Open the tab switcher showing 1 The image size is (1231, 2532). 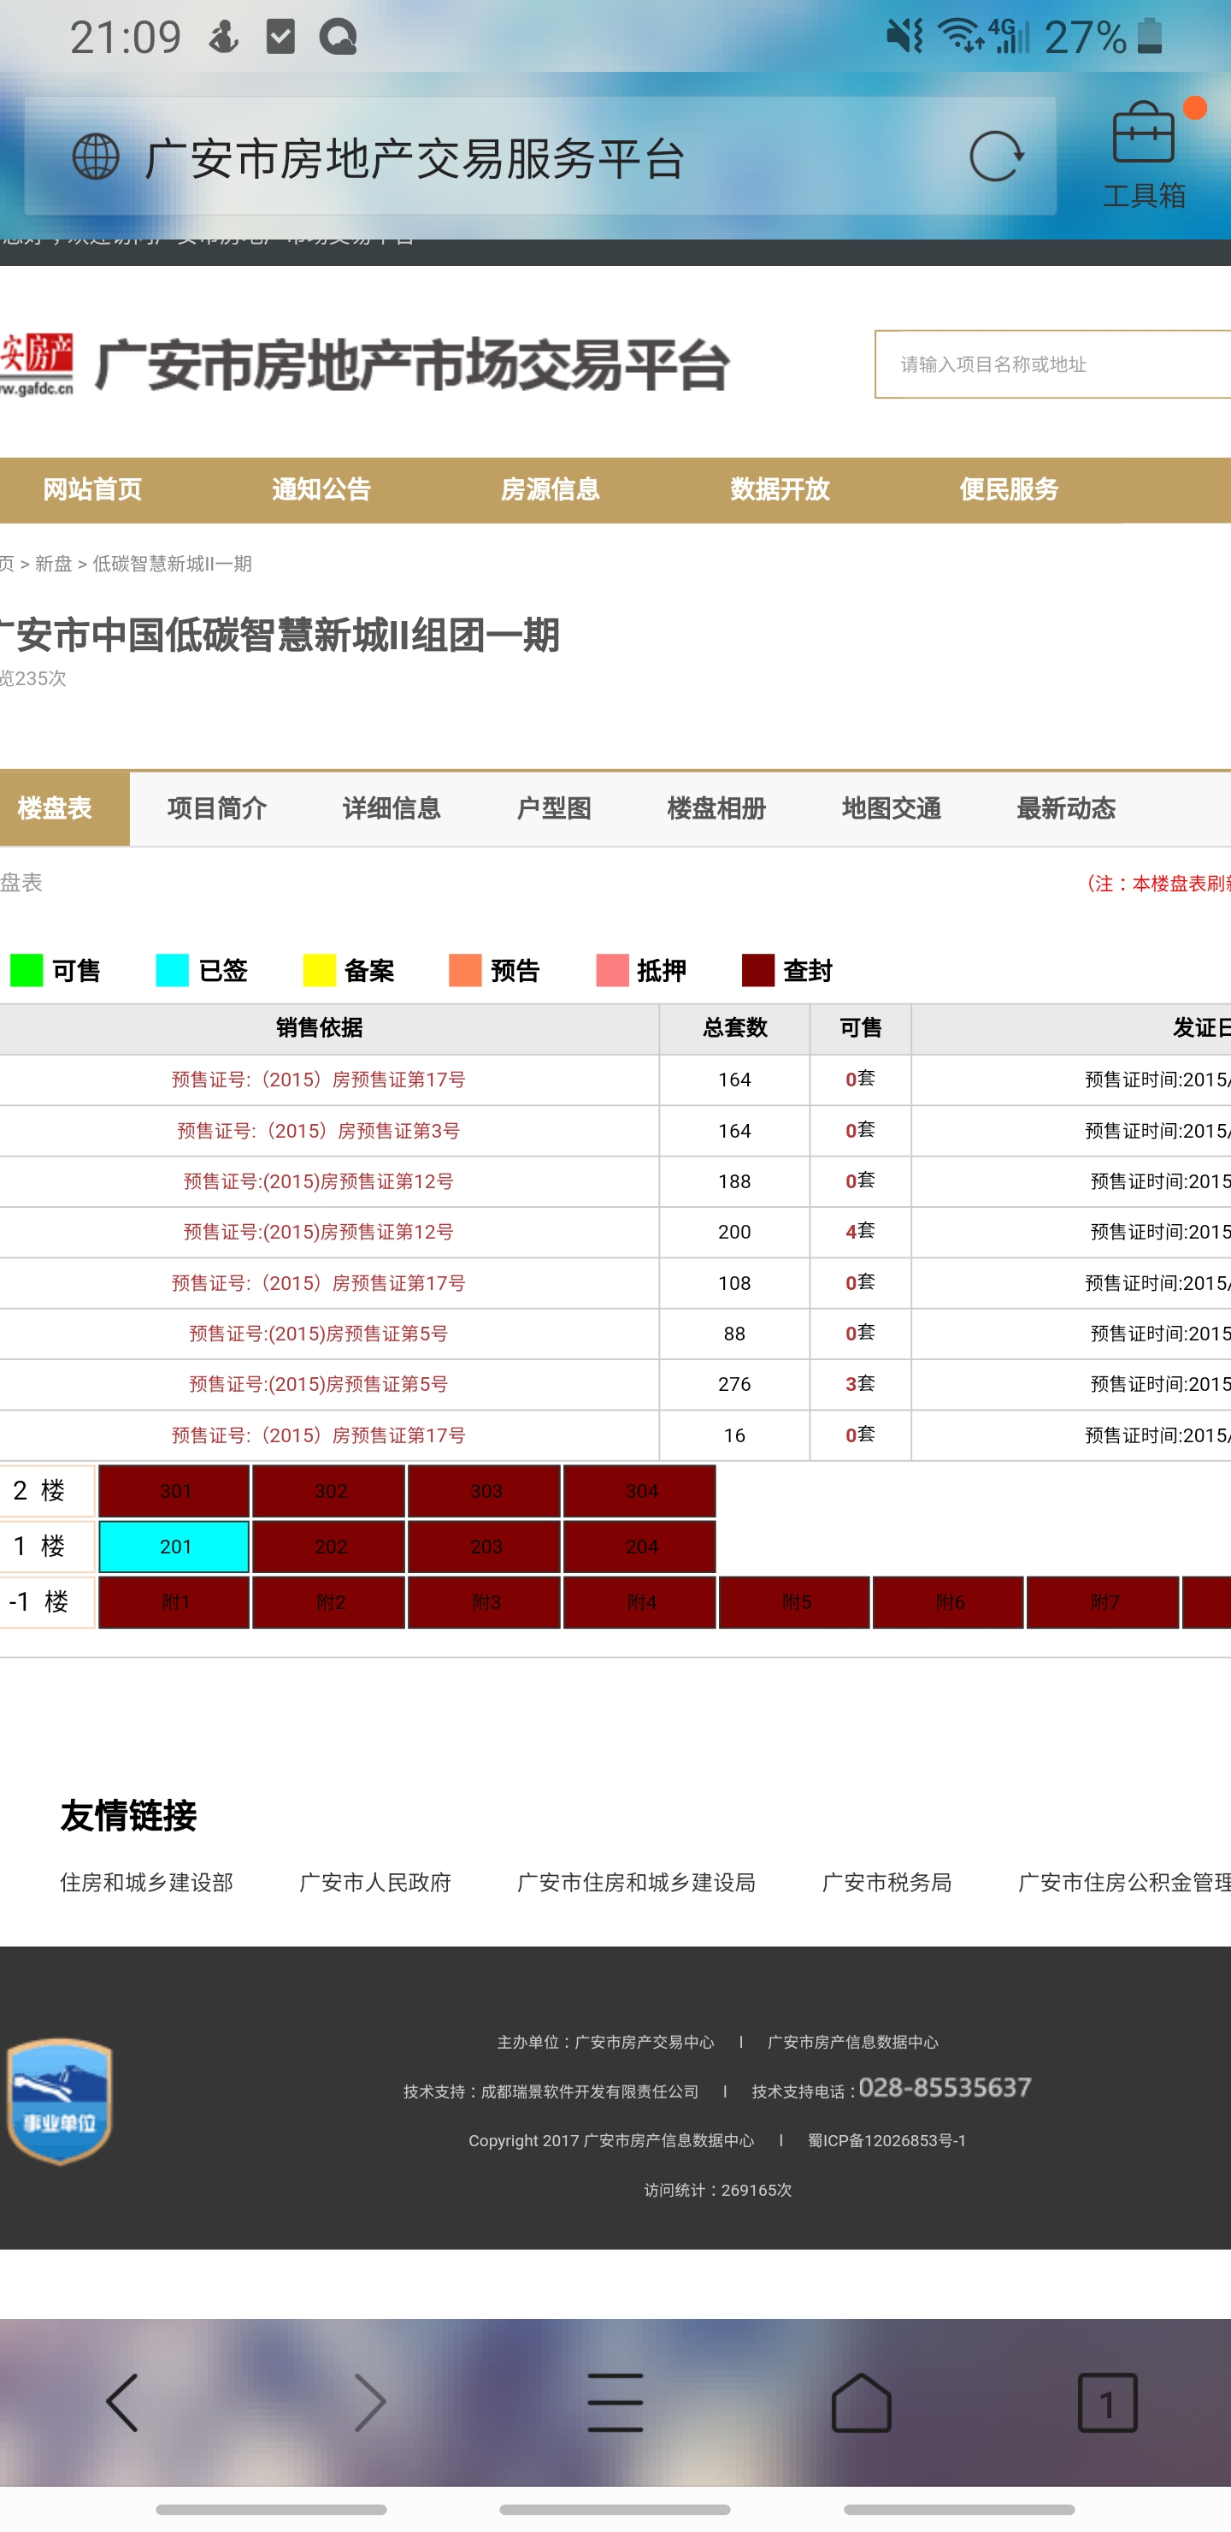[x=1107, y=2401]
